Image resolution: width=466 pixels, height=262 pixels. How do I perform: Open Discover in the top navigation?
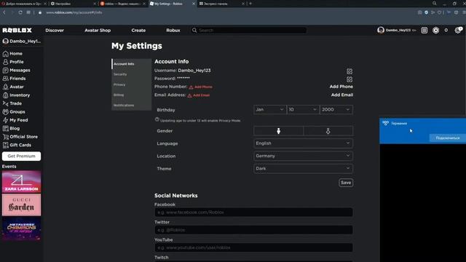click(55, 31)
